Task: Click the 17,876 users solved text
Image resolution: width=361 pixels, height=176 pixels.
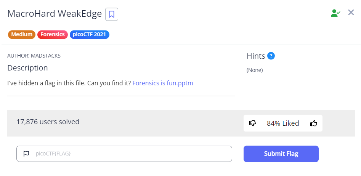Action: coord(48,122)
